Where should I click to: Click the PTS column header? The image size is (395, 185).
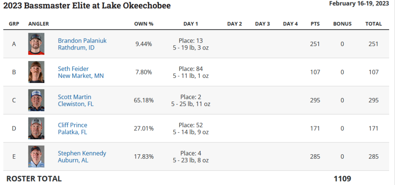point(315,24)
